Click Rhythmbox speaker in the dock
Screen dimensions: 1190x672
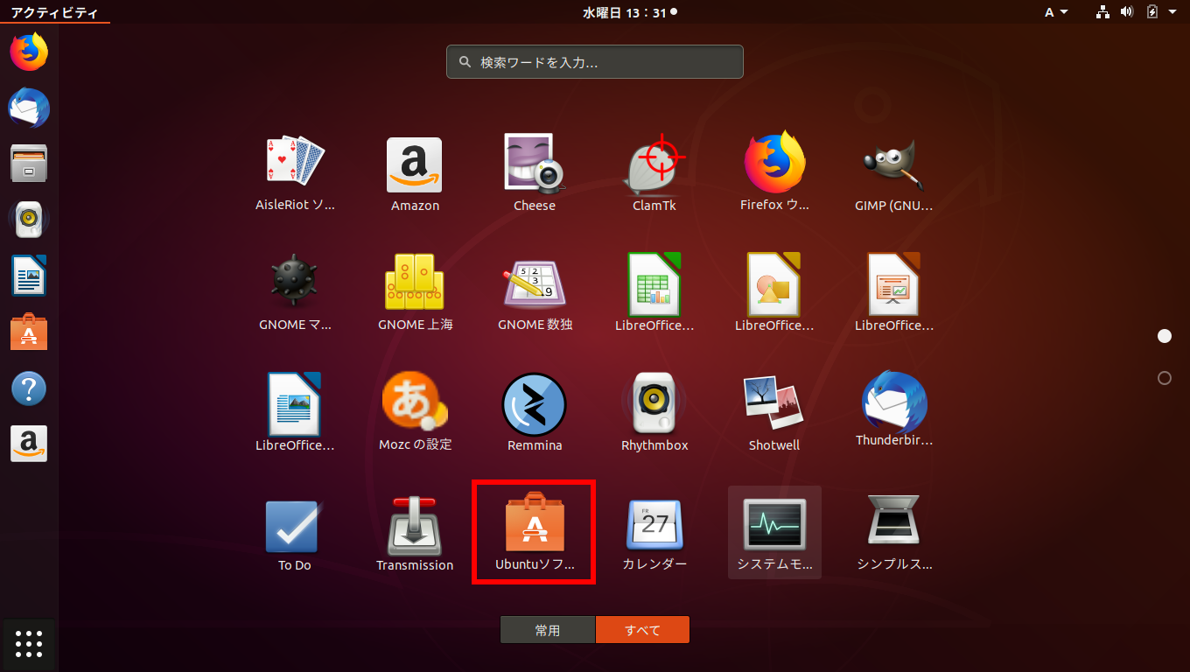tap(29, 220)
